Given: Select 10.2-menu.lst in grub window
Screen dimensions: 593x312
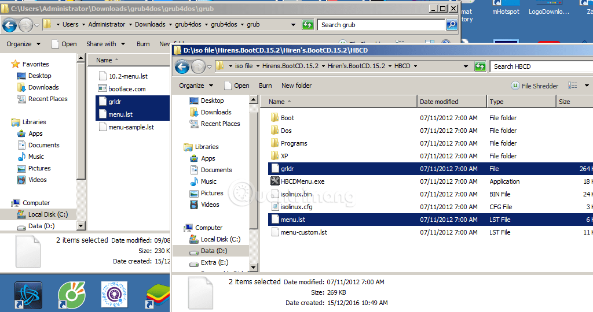Looking at the screenshot, I should coord(123,76).
